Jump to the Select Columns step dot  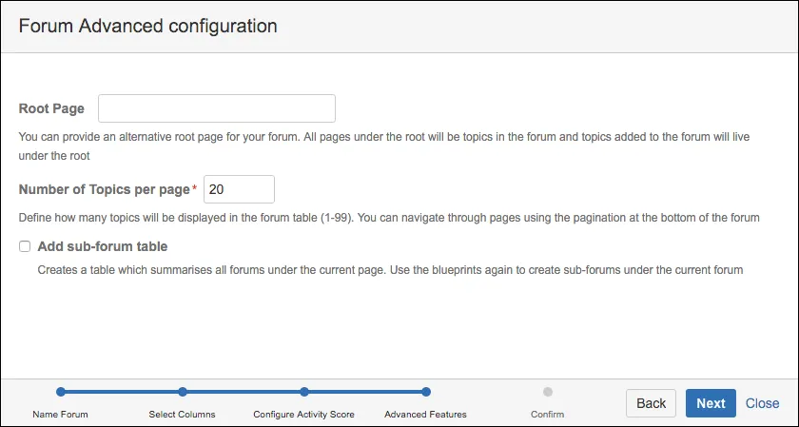click(183, 392)
